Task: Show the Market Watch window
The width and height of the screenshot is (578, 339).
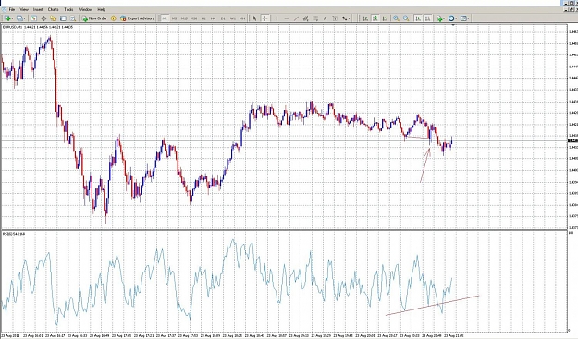Action: (x=33, y=18)
